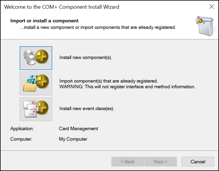This screenshot has height=171, width=219.
Task: Click the header subtitle description text
Action: pyautogui.click(x=98, y=28)
